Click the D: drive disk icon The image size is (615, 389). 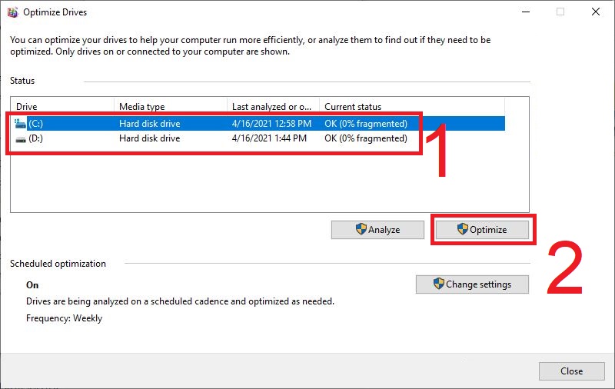20,139
